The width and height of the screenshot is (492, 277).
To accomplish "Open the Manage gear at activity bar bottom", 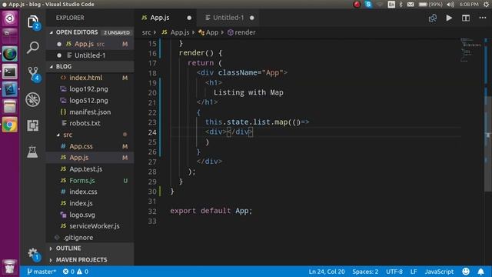I will click(x=33, y=254).
